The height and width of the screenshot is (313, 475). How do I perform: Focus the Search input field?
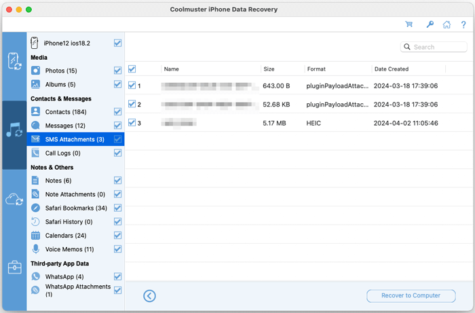[434, 47]
